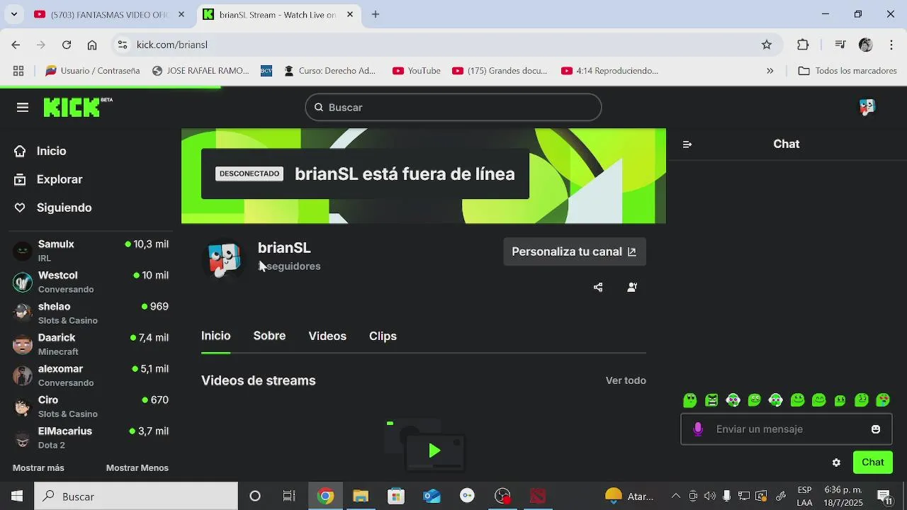The image size is (907, 510).
Task: Open ElMacarius Dota 2 channel
Action: [x=91, y=438]
